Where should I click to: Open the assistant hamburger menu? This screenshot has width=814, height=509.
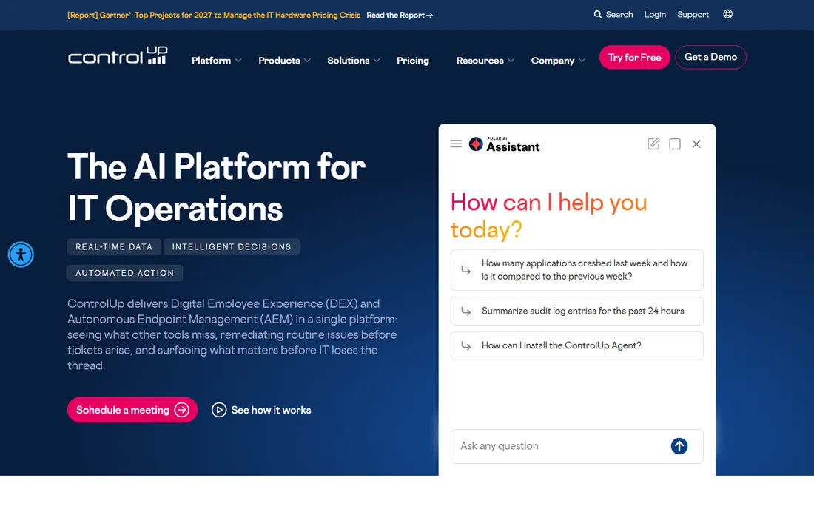[456, 144]
